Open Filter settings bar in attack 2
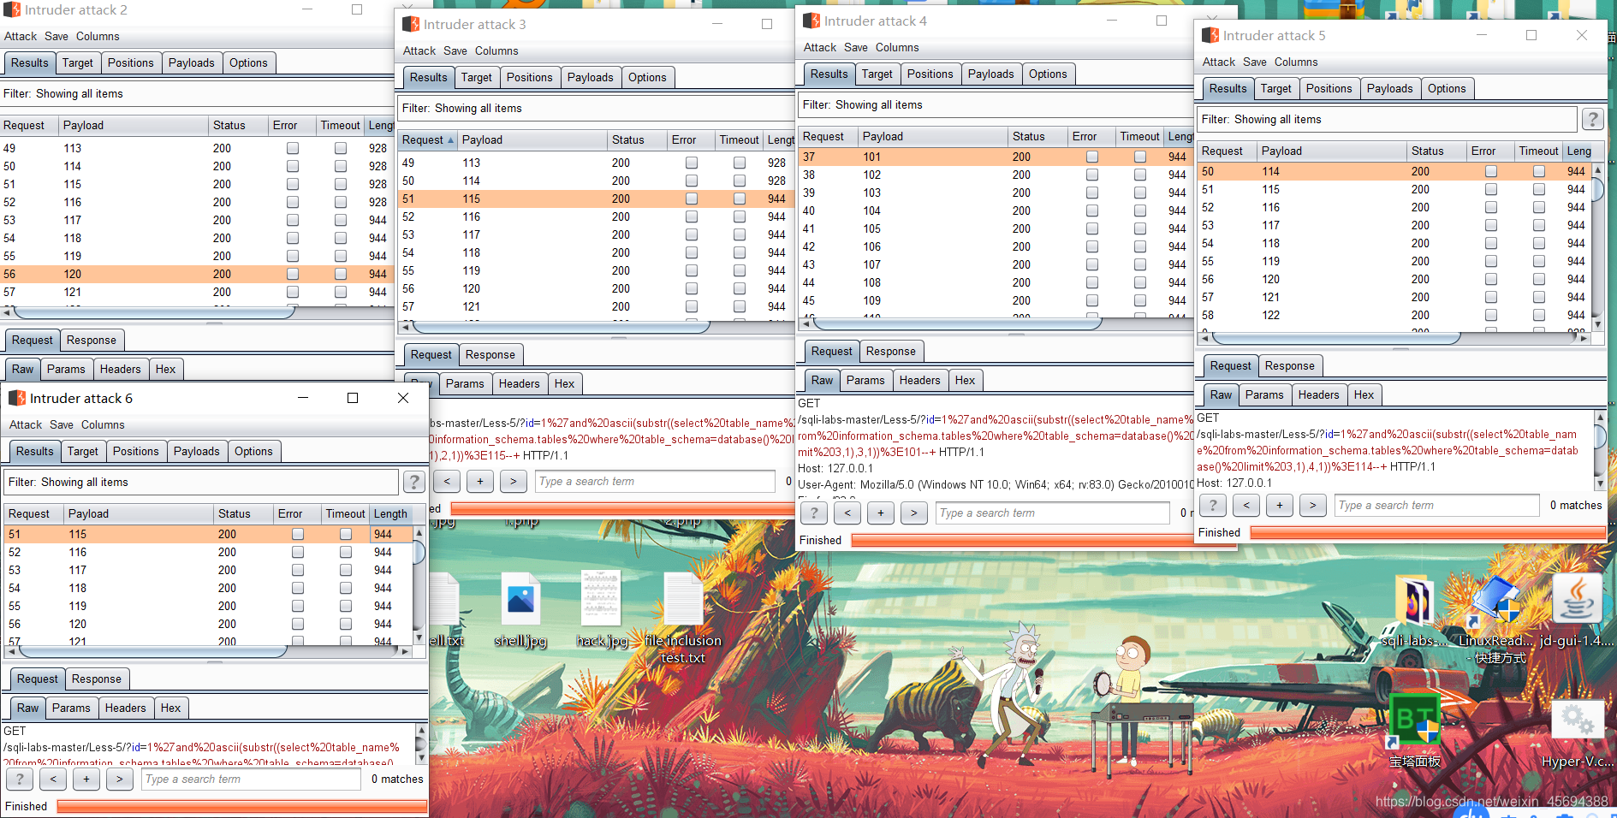 [x=197, y=93]
